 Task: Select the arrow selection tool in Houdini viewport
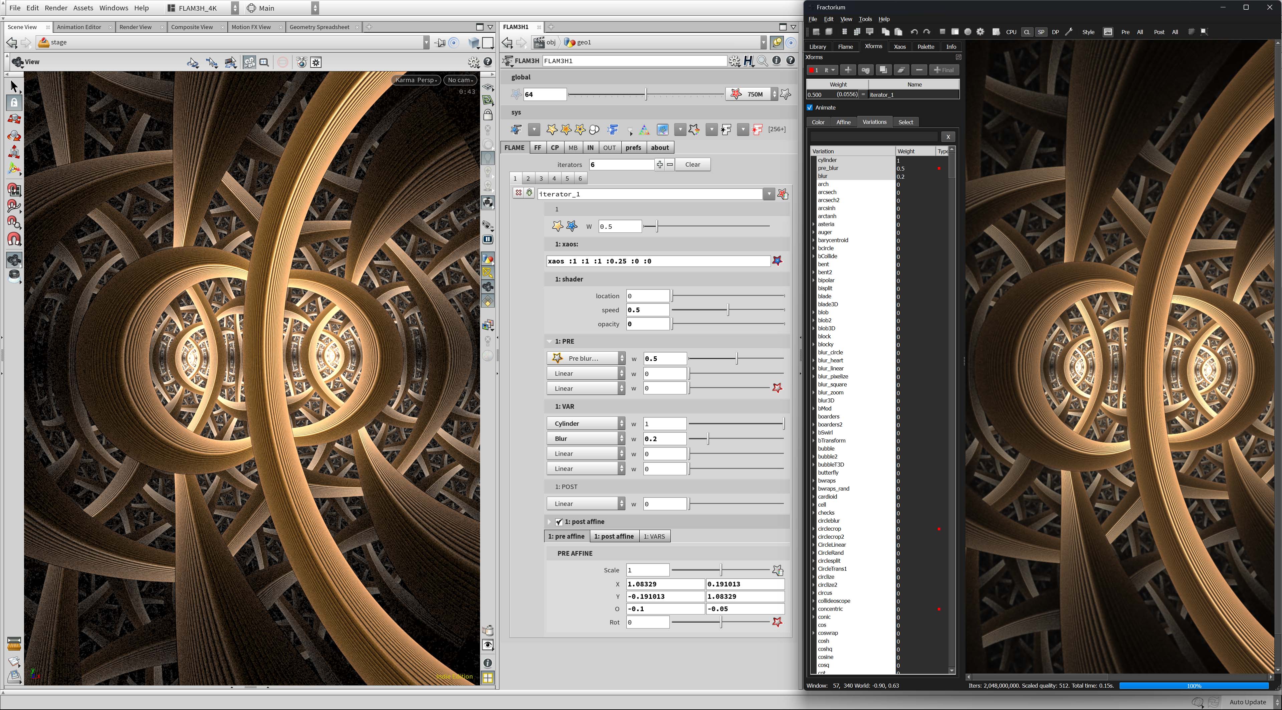[x=14, y=86]
